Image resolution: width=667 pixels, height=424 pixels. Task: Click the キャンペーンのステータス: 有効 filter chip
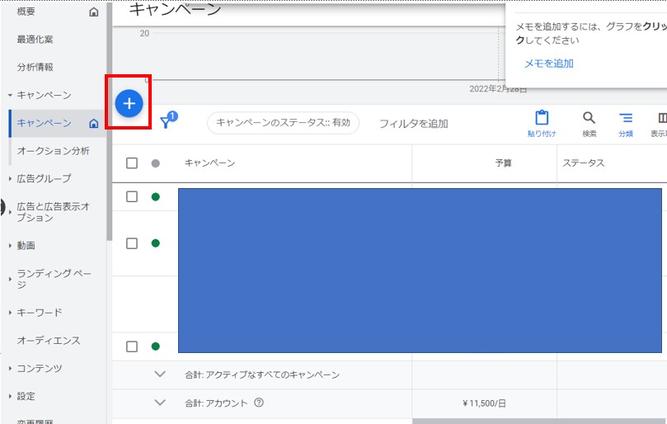click(284, 123)
